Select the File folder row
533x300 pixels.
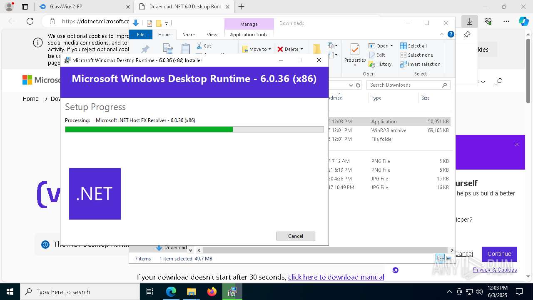point(389,139)
